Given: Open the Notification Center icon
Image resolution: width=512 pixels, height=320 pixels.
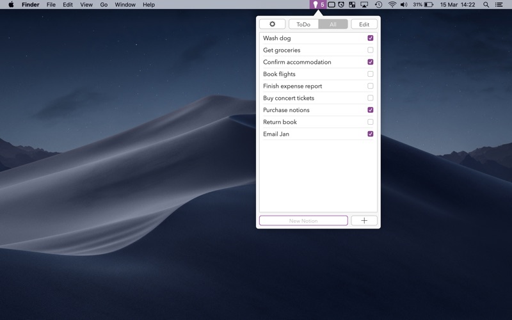Looking at the screenshot, I should click(499, 4).
